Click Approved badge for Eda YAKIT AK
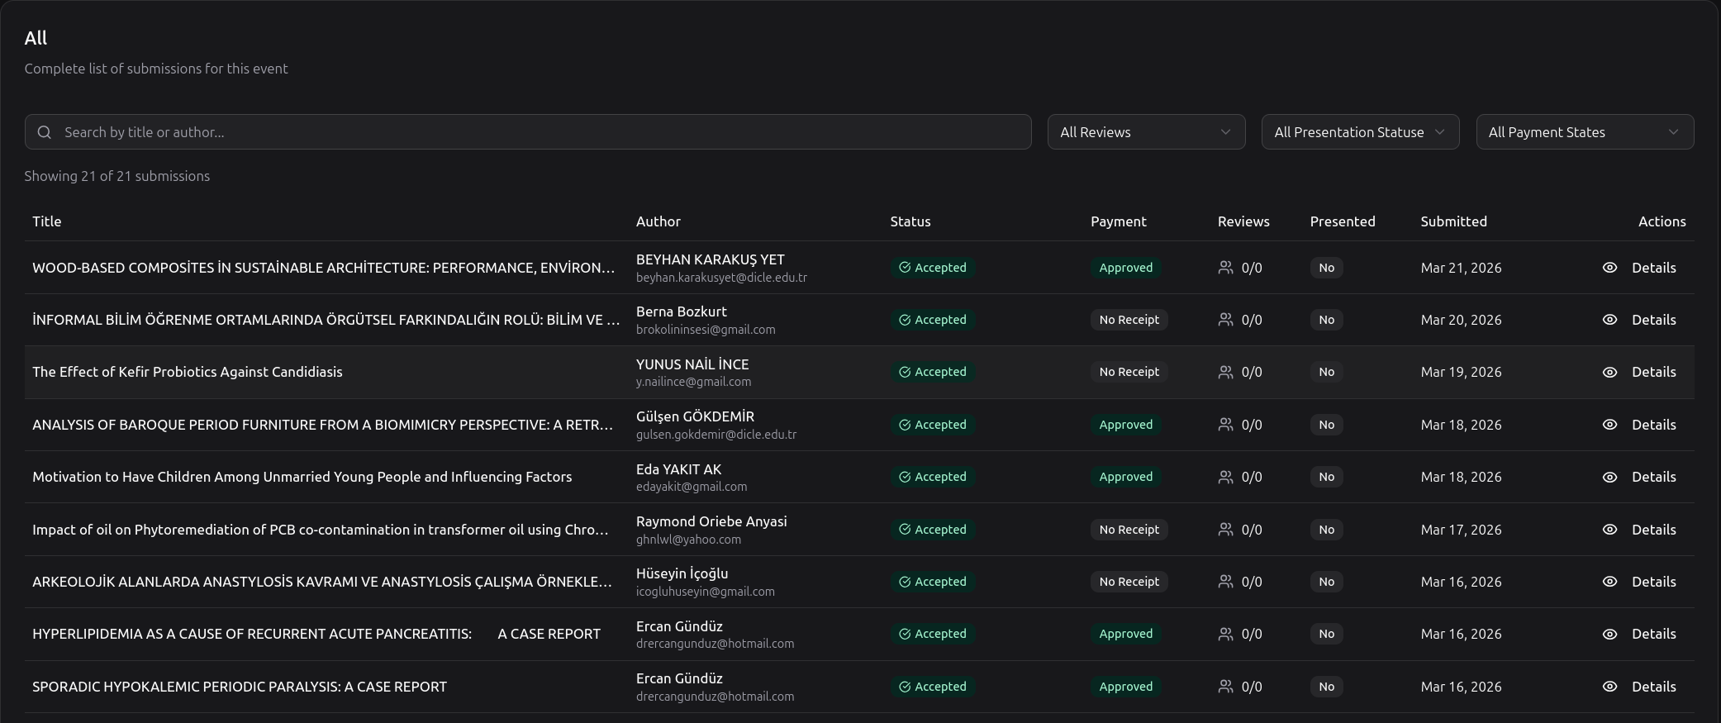The height and width of the screenshot is (723, 1721). coord(1125,477)
